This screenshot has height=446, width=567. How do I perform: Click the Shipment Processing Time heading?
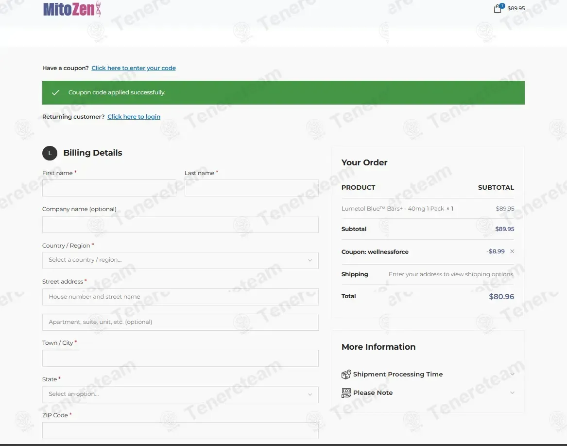point(398,375)
